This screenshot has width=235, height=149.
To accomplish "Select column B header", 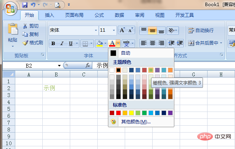I will [56, 74].
